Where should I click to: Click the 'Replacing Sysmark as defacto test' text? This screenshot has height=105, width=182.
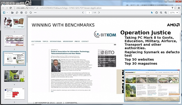click(152, 54)
